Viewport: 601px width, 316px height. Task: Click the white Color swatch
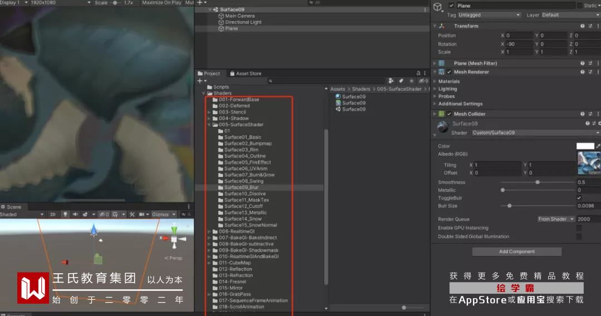[585, 146]
